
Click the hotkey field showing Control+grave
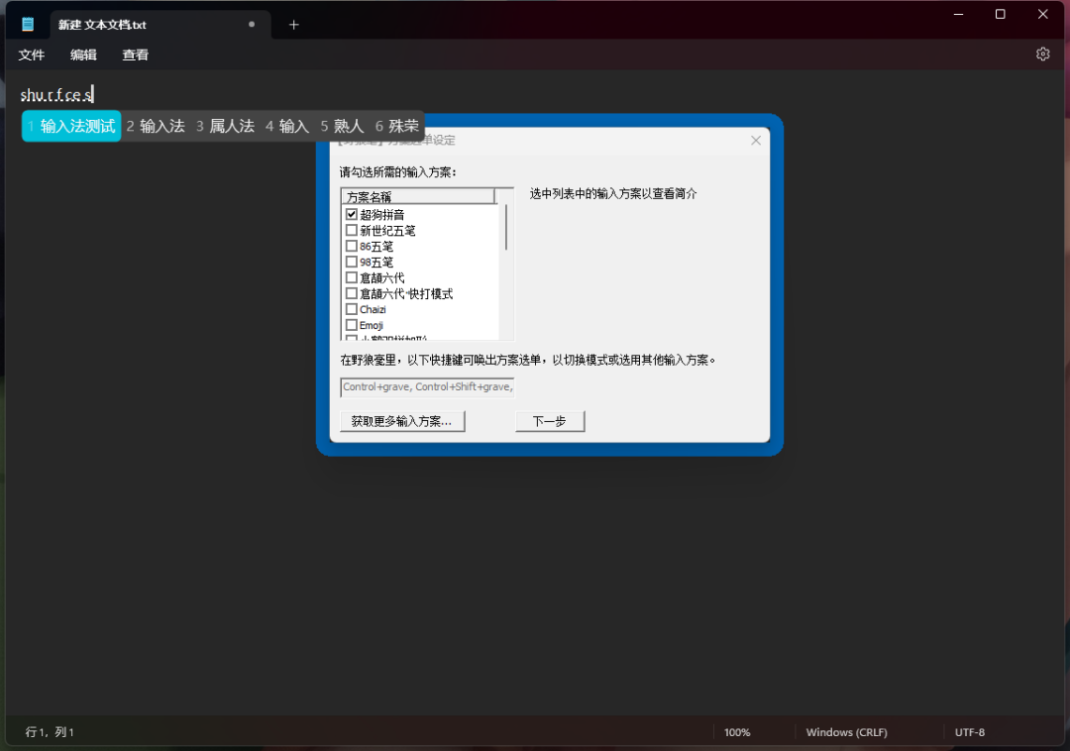point(427,386)
